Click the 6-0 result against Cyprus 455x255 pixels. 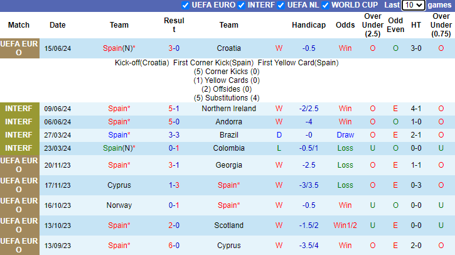click(174, 246)
